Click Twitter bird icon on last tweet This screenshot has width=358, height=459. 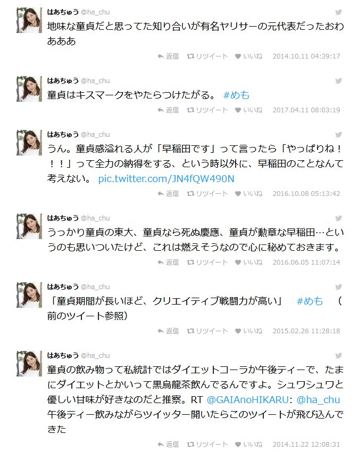click(338, 356)
